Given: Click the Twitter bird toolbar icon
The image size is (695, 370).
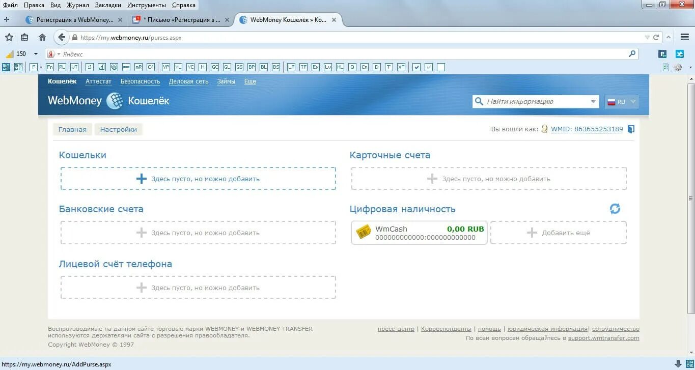Looking at the screenshot, I should click(x=680, y=54).
